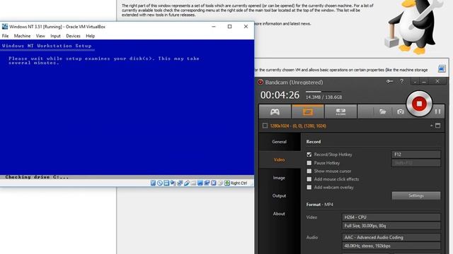Open the Input menu
The height and width of the screenshot is (254, 453).
click(55, 36)
